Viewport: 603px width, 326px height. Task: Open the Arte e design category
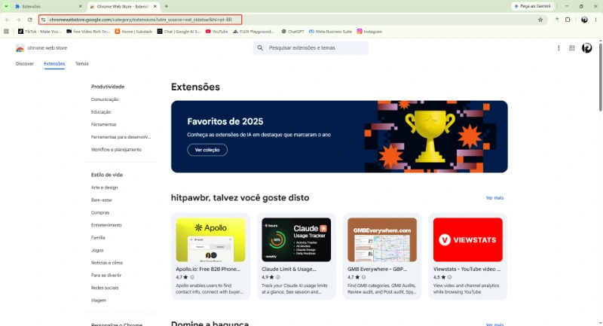[105, 187]
